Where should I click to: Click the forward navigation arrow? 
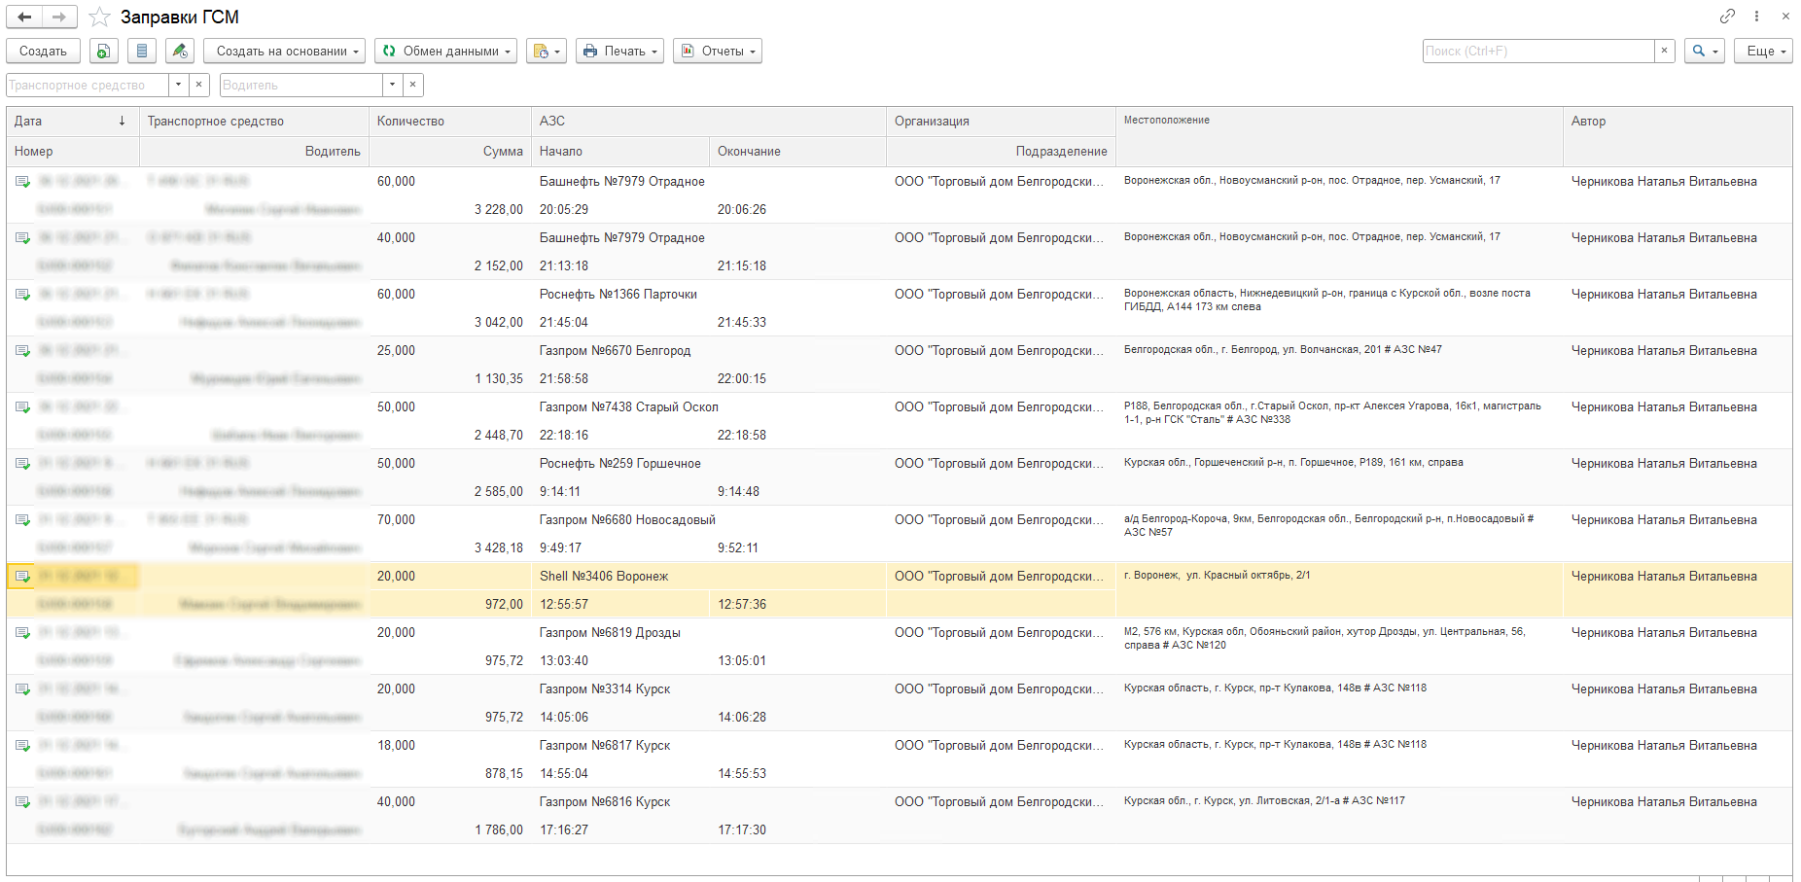tap(59, 17)
